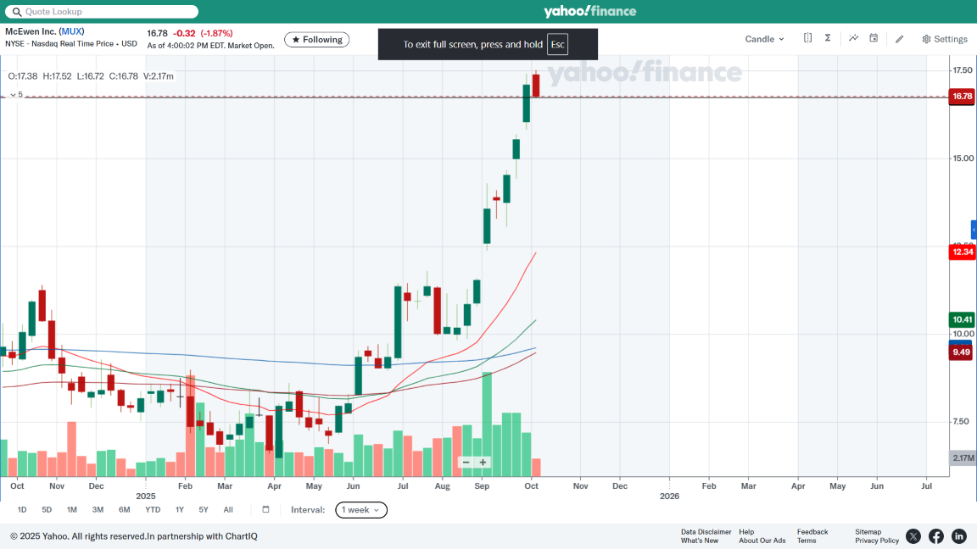Click the 12.34 red axis label
Viewport: 977px width, 549px height.
pos(962,252)
